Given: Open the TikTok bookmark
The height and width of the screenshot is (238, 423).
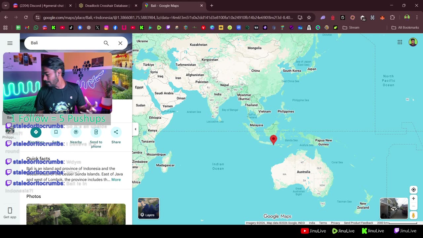Looking at the screenshot, I should pyautogui.click(x=71, y=27).
